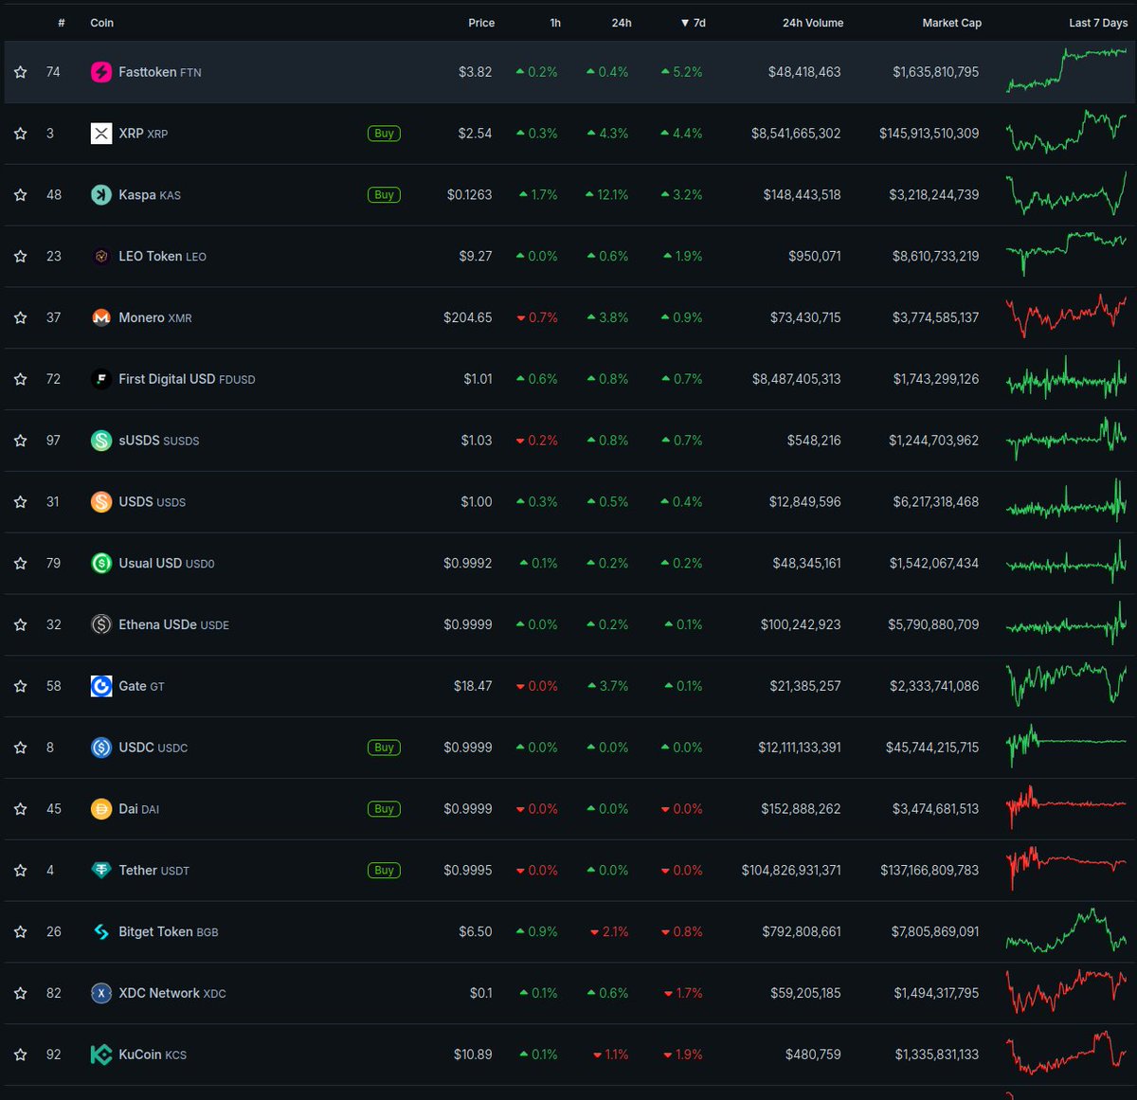Image resolution: width=1137 pixels, height=1100 pixels.
Task: Click the LEO Token logo icon
Action: (x=101, y=257)
